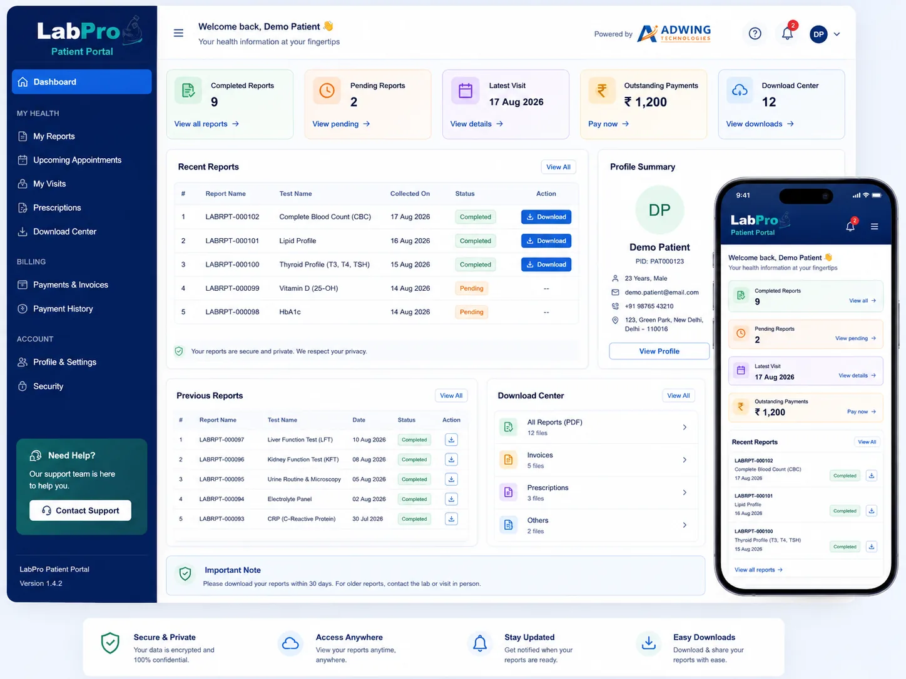Click the Contact Support button
This screenshot has width=906, height=679.
pyautogui.click(x=80, y=510)
